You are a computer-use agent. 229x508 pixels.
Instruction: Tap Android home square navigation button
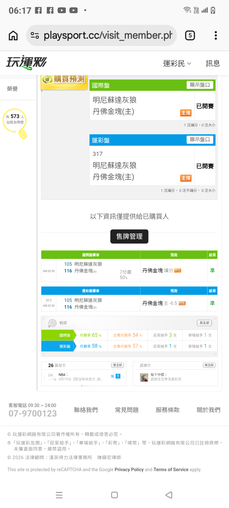click(x=114, y=495)
